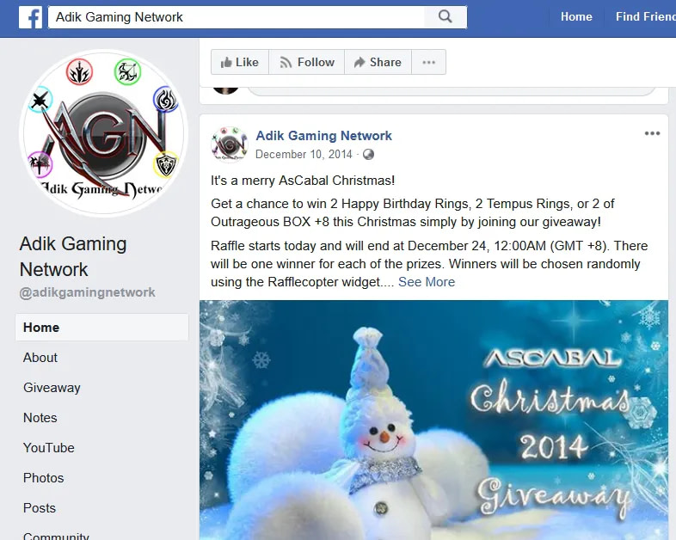Viewport: 676px width, 540px height.
Task: Open Find Friends in the top bar
Action: 645,17
